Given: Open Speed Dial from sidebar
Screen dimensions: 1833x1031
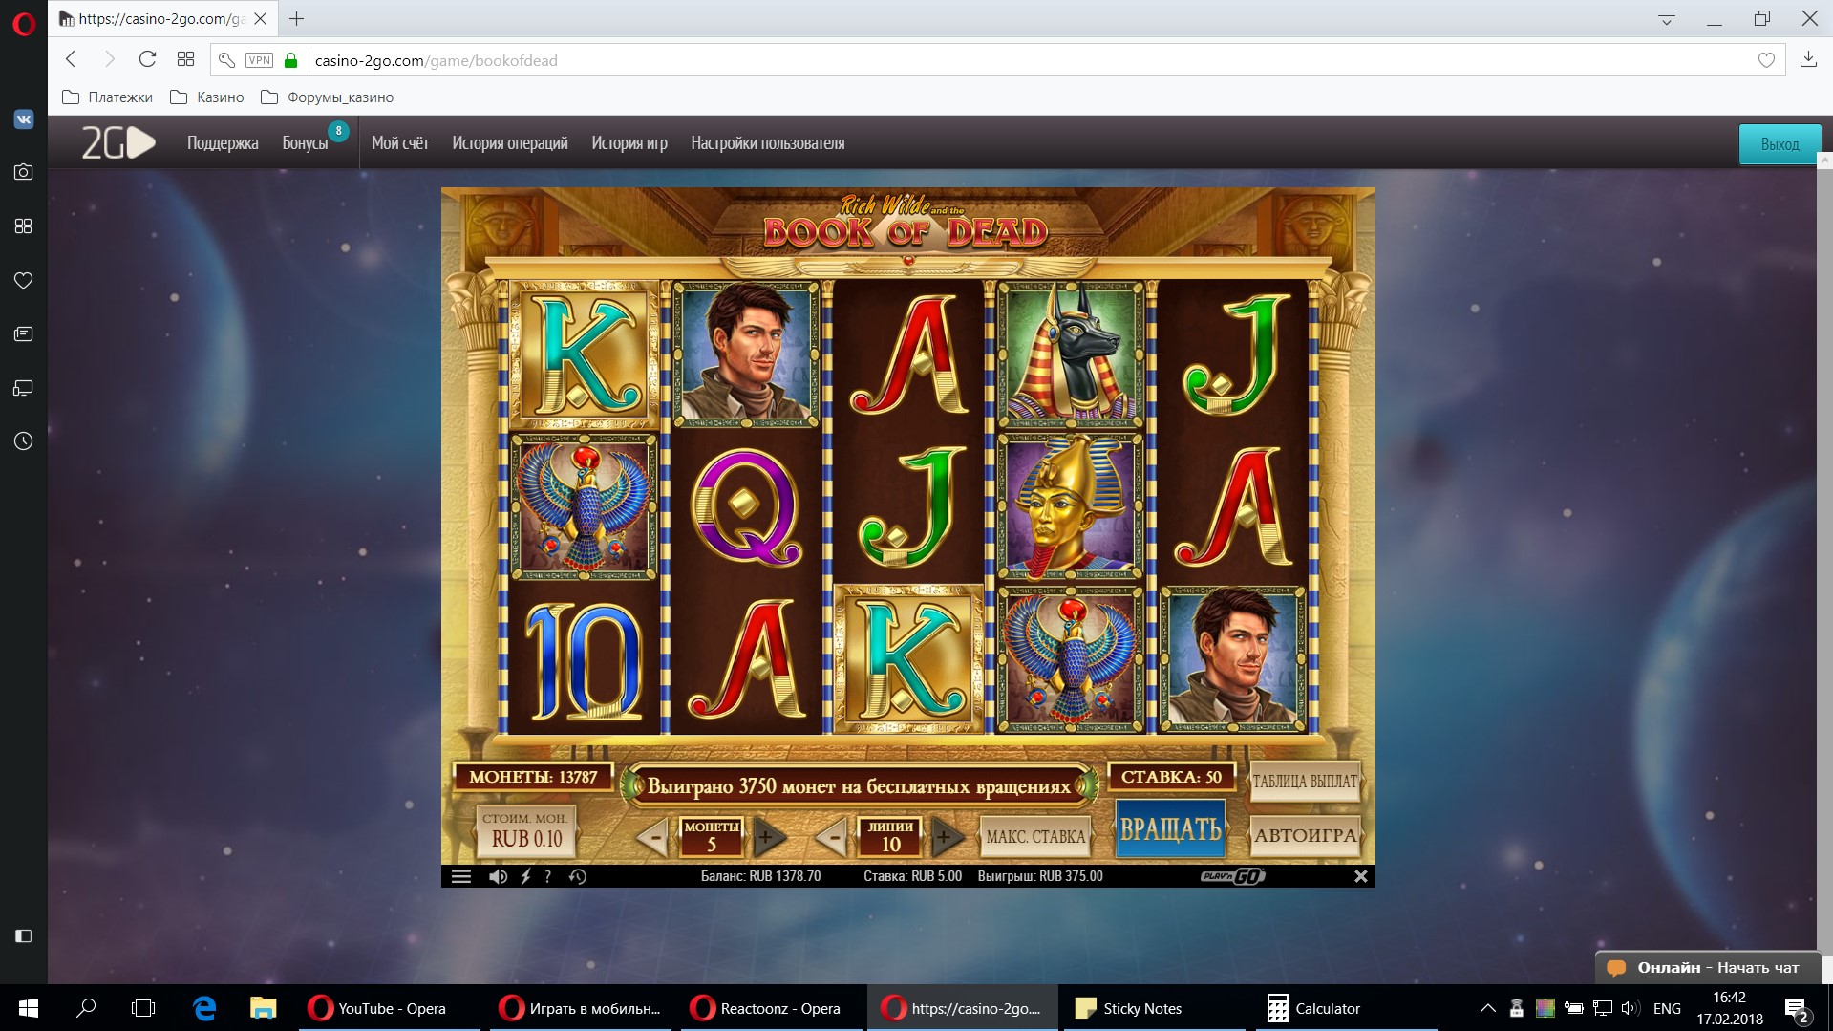Looking at the screenshot, I should (24, 226).
